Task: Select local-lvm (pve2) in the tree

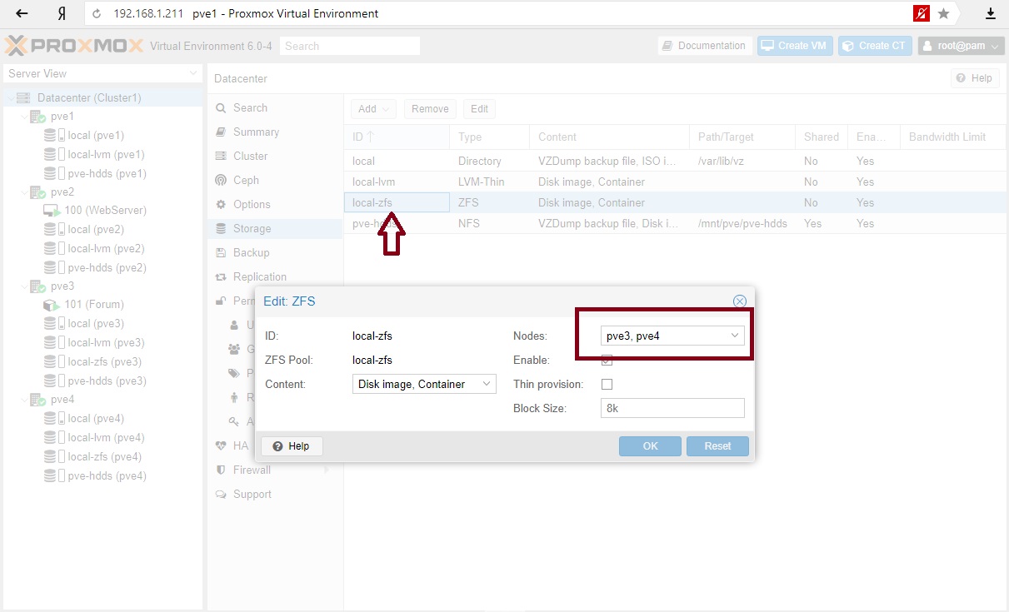Action: (106, 248)
